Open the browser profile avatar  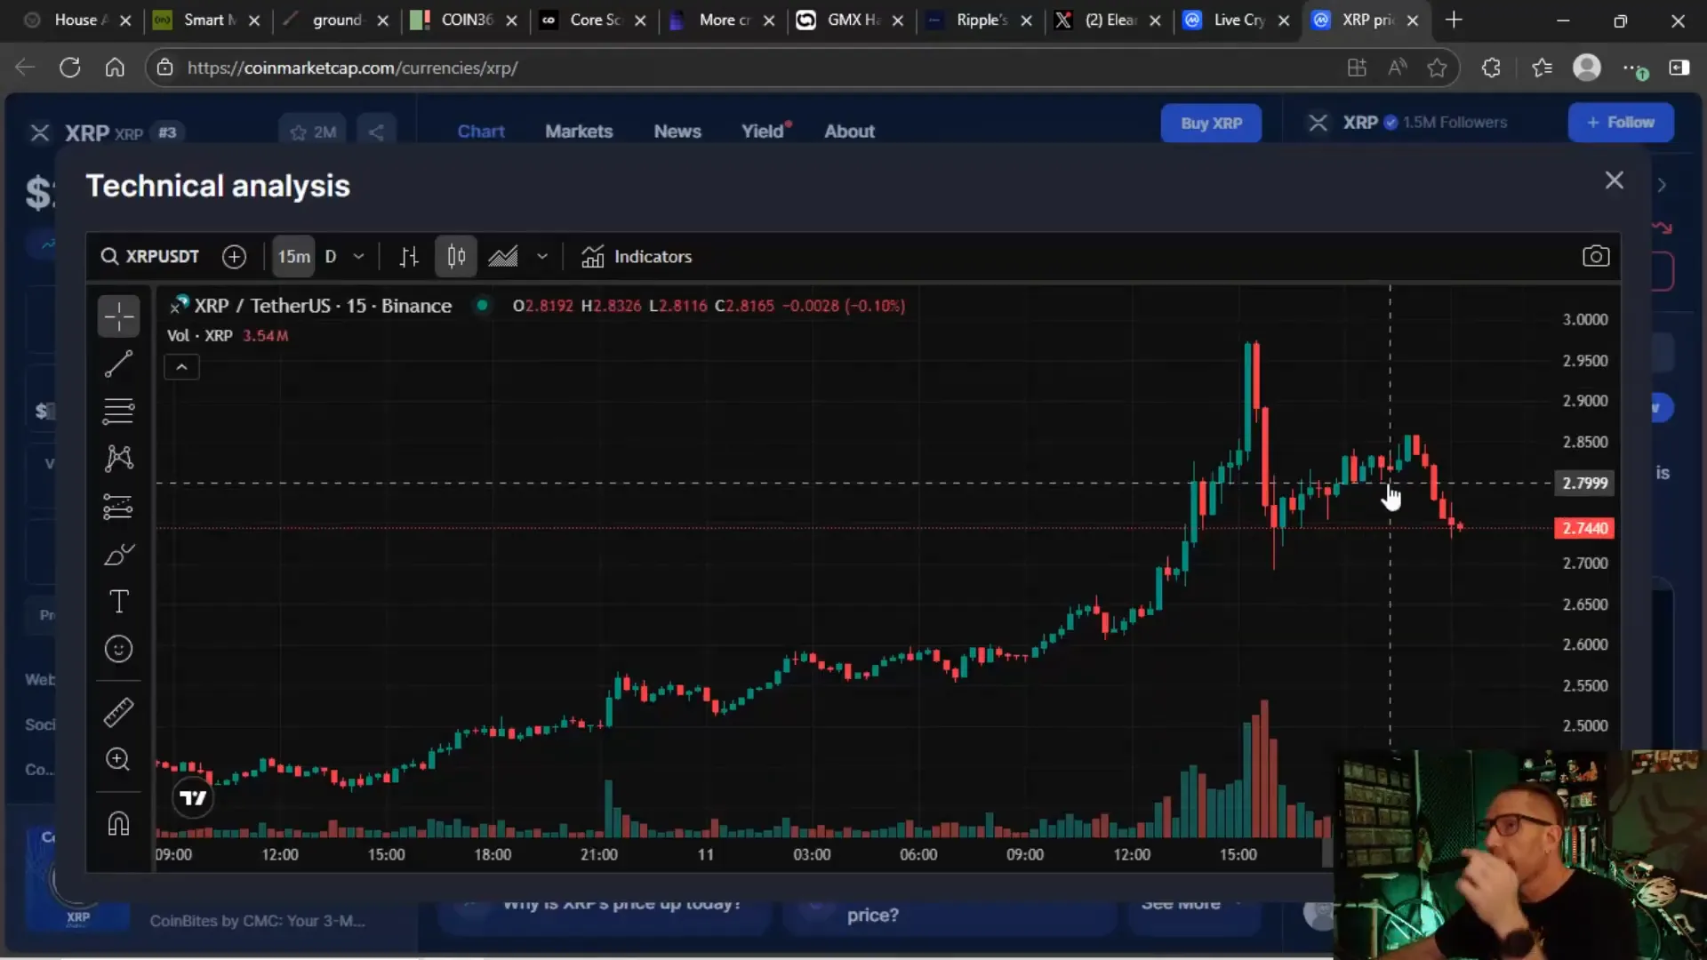coord(1587,68)
